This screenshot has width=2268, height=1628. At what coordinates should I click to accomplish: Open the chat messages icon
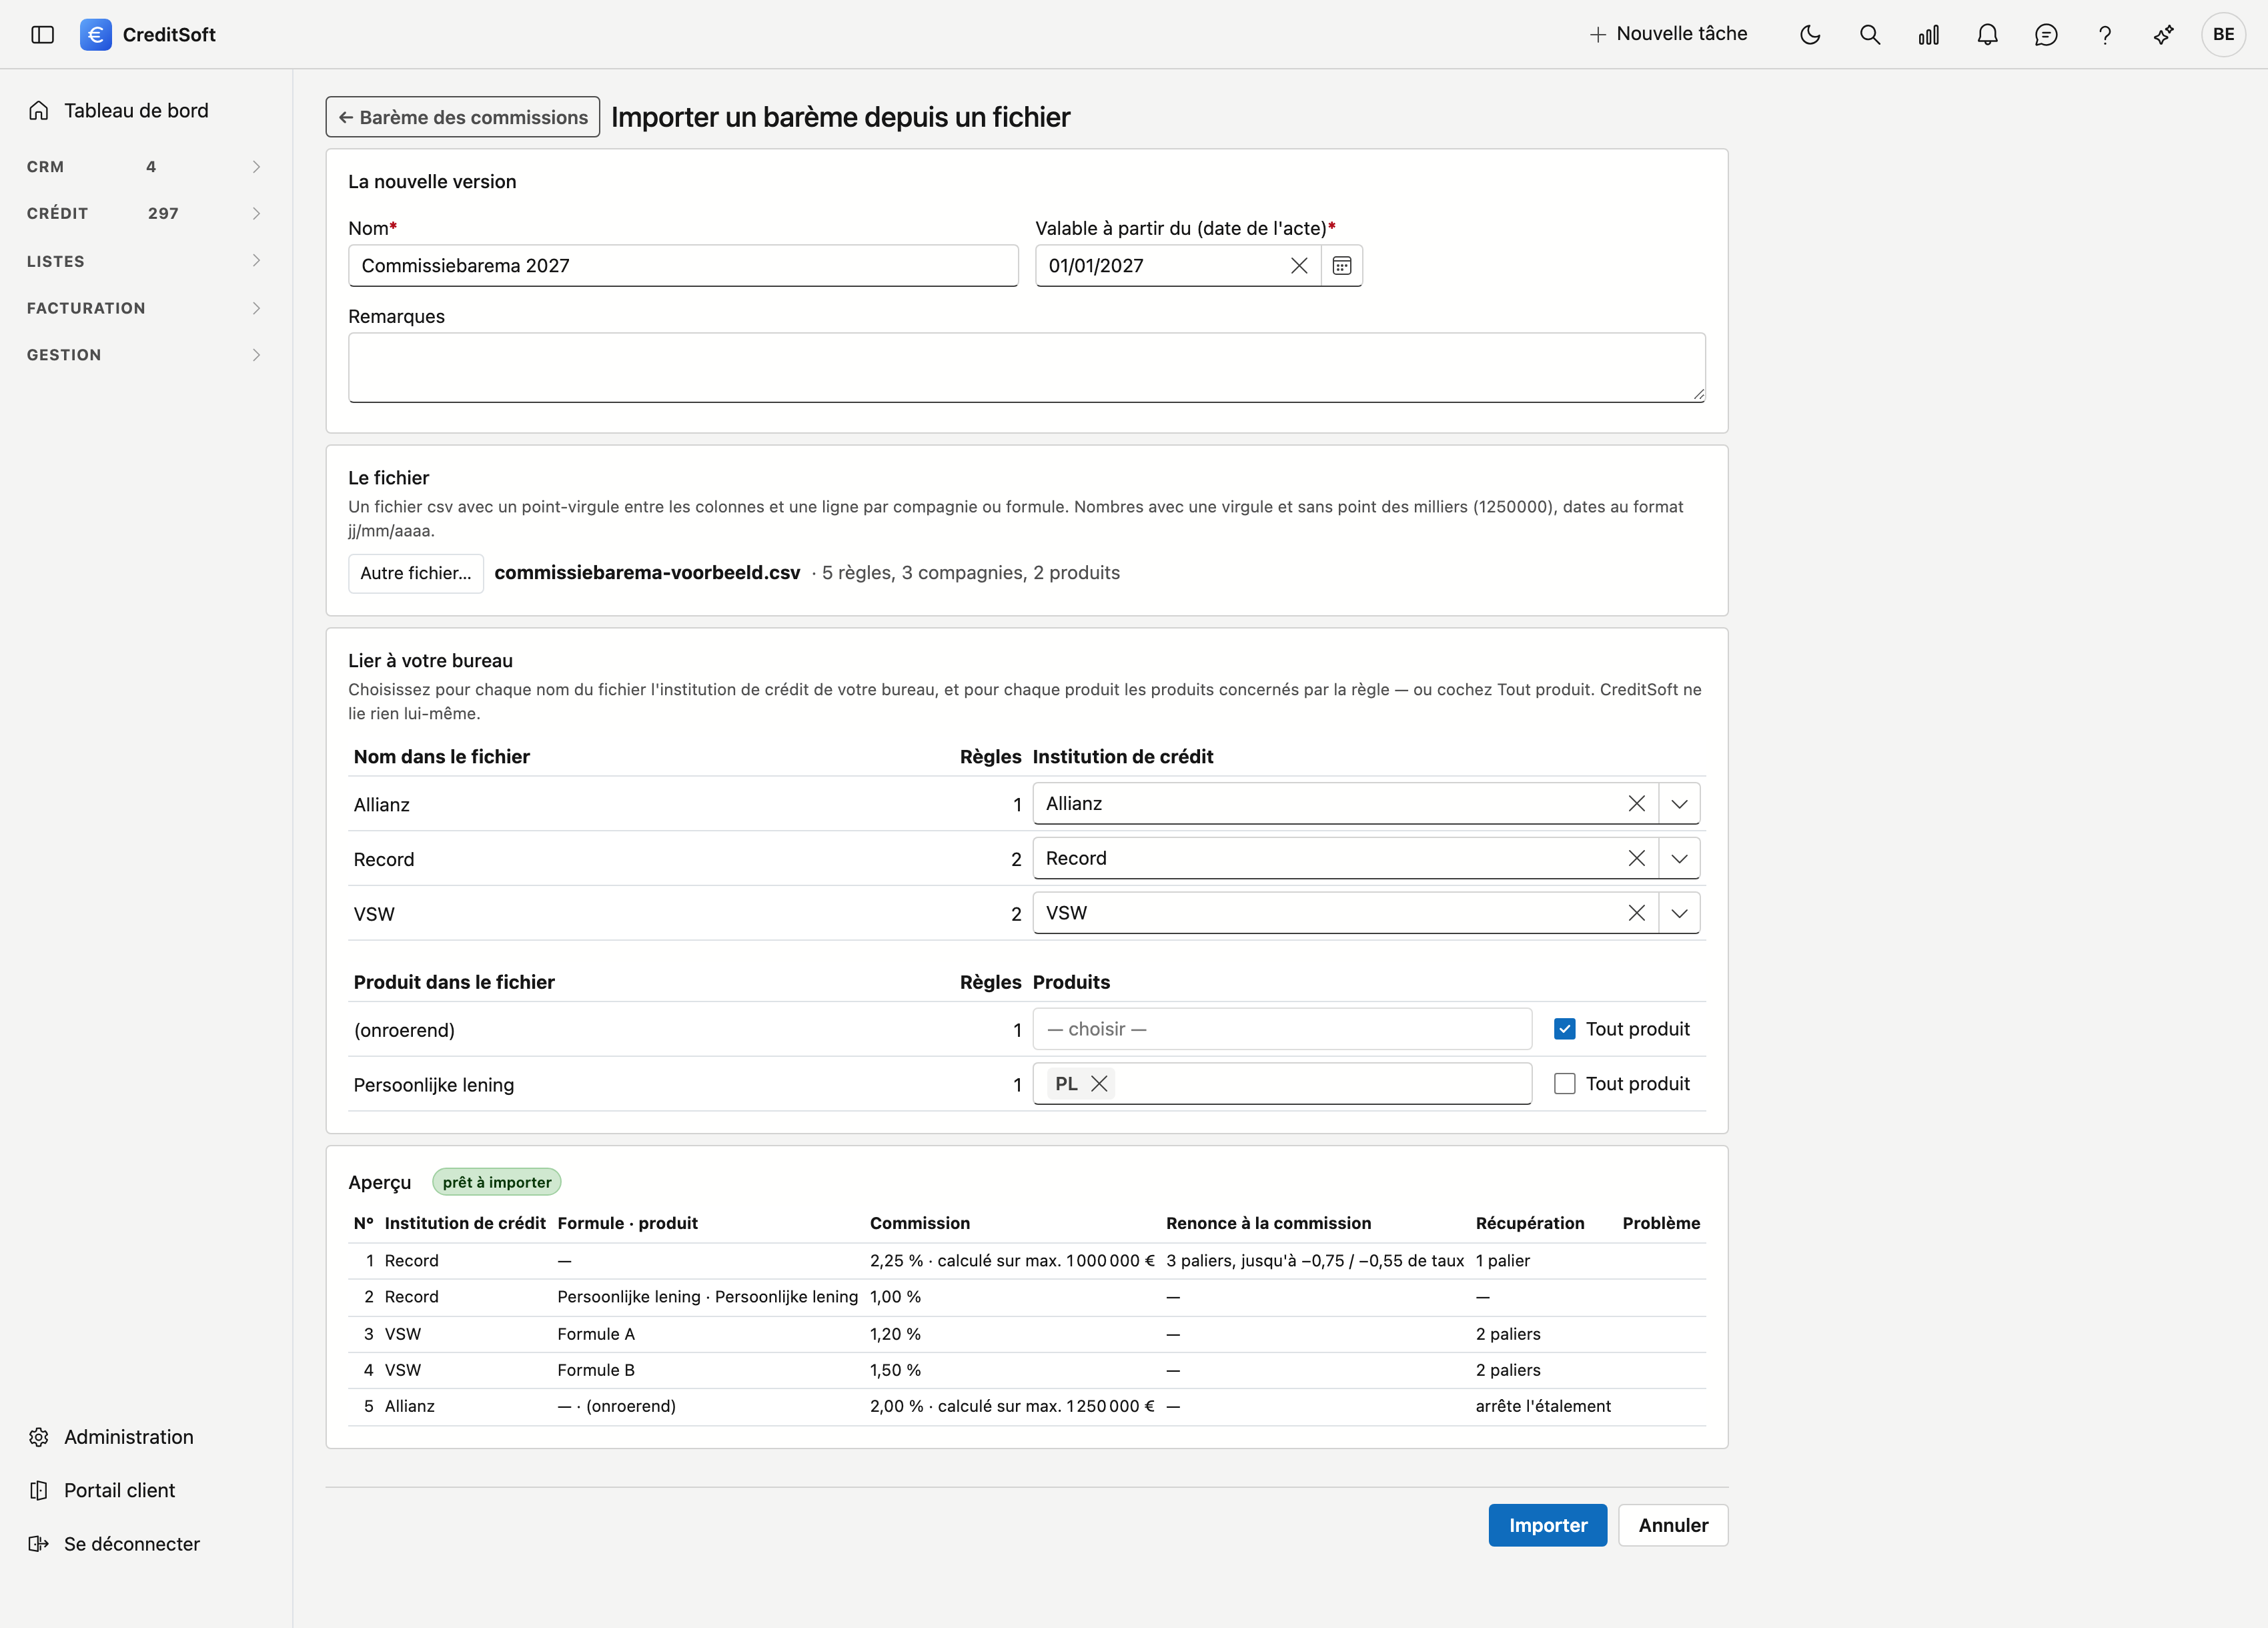pyautogui.click(x=2046, y=35)
